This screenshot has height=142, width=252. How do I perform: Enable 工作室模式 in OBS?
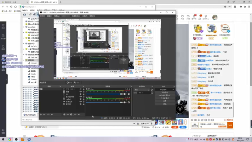[165, 98]
